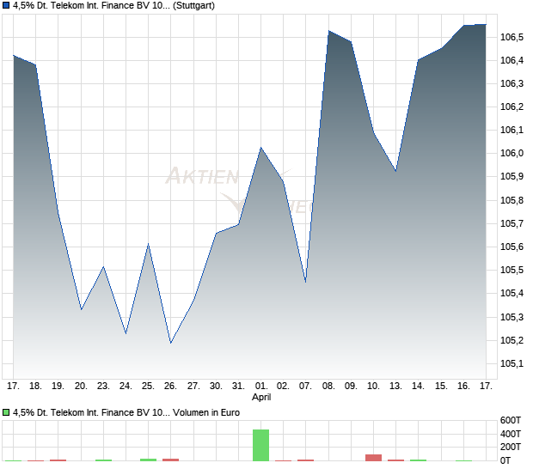
Task: Click the '105,5' price axis label
Action: point(512,271)
